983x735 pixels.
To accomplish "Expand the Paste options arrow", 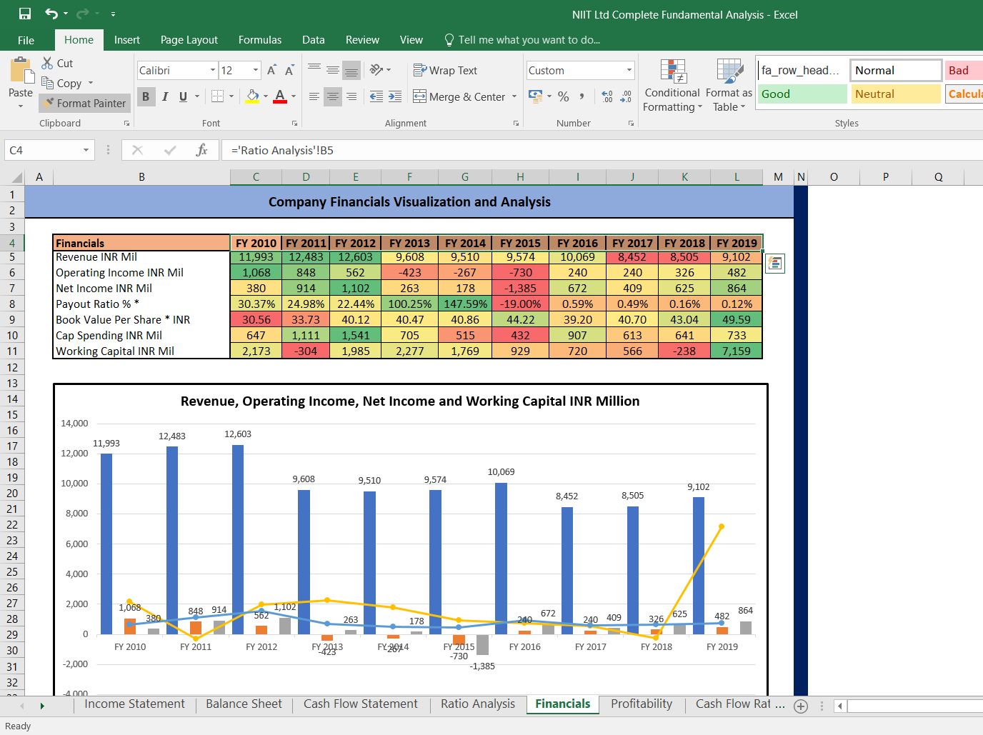I will click(21, 106).
